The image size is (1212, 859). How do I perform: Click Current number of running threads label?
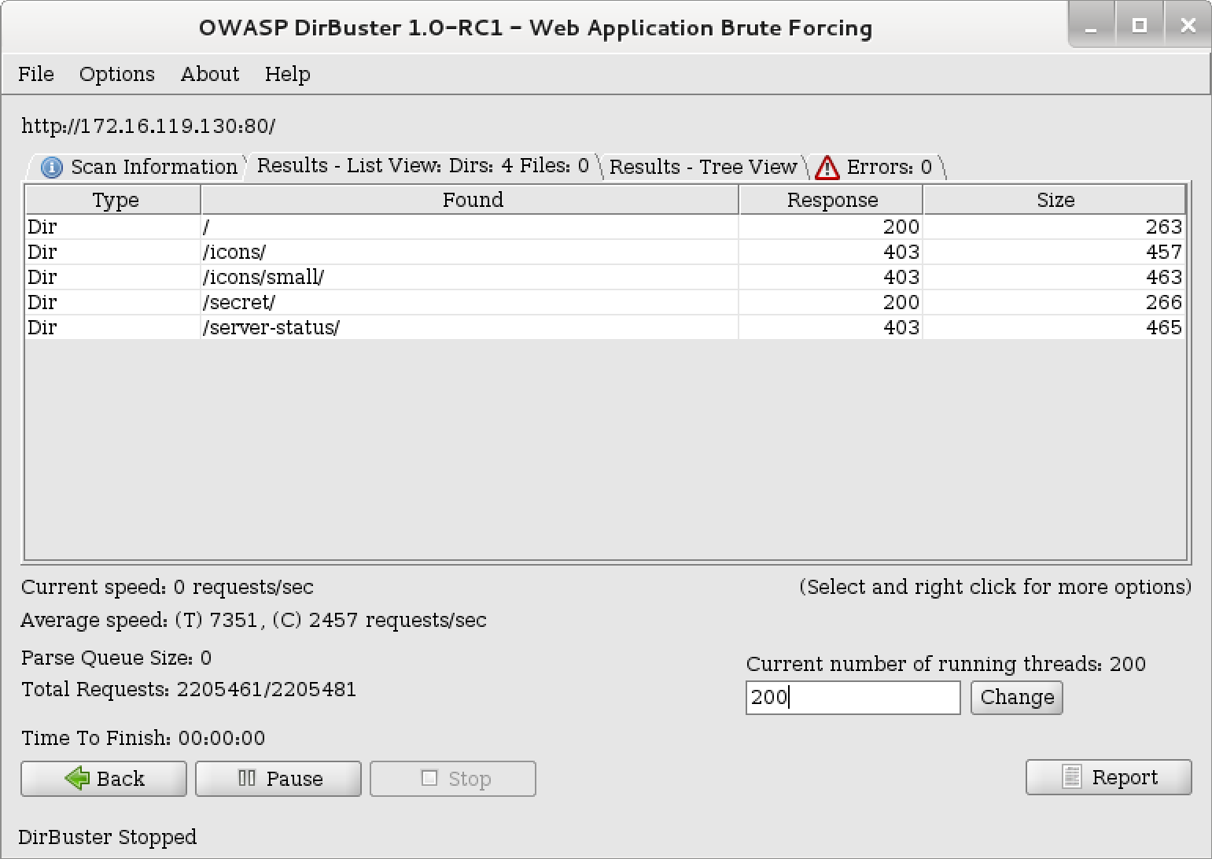coord(945,664)
